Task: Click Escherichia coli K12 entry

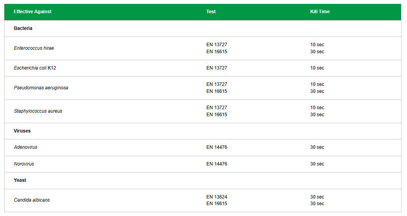Action: [35, 68]
